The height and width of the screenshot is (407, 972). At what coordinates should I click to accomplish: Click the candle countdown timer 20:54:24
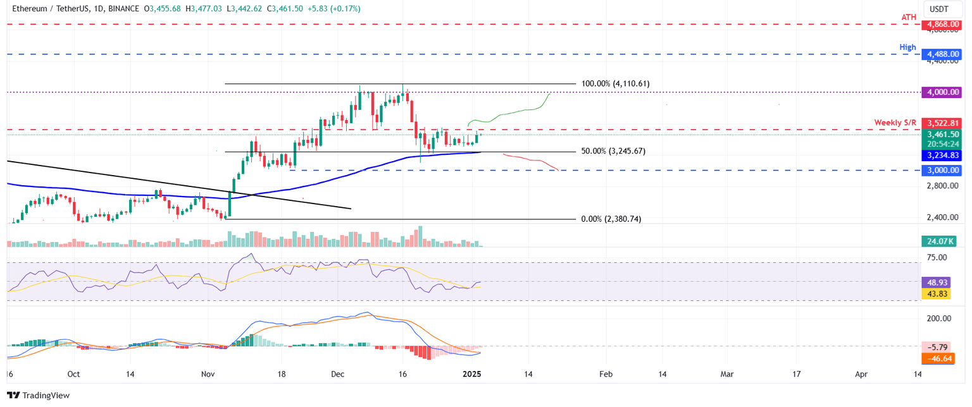coord(942,144)
